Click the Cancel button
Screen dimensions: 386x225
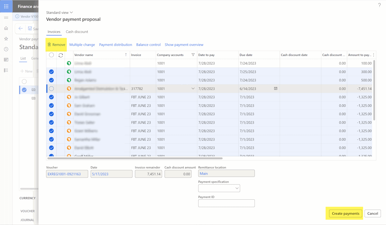[372, 213]
